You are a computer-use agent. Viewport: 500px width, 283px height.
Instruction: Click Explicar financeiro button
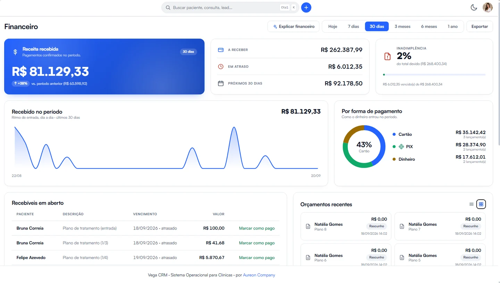[x=293, y=26]
